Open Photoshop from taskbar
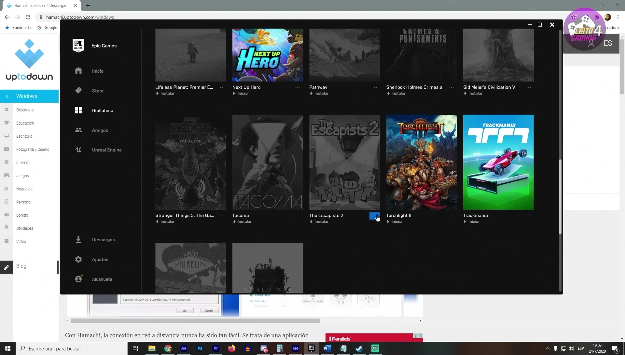Image resolution: width=625 pixels, height=355 pixels. coord(200,348)
